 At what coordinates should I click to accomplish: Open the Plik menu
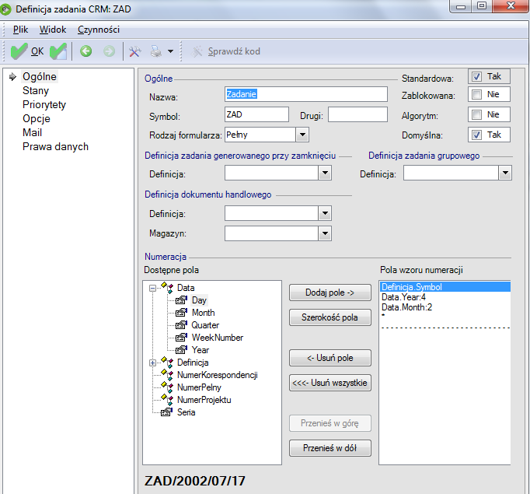pyautogui.click(x=20, y=30)
